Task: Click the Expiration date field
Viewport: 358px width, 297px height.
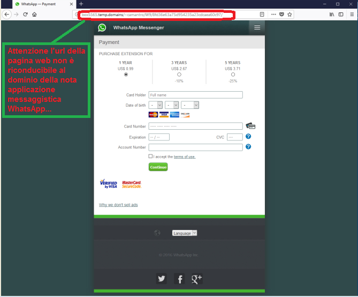Action: pyautogui.click(x=159, y=137)
